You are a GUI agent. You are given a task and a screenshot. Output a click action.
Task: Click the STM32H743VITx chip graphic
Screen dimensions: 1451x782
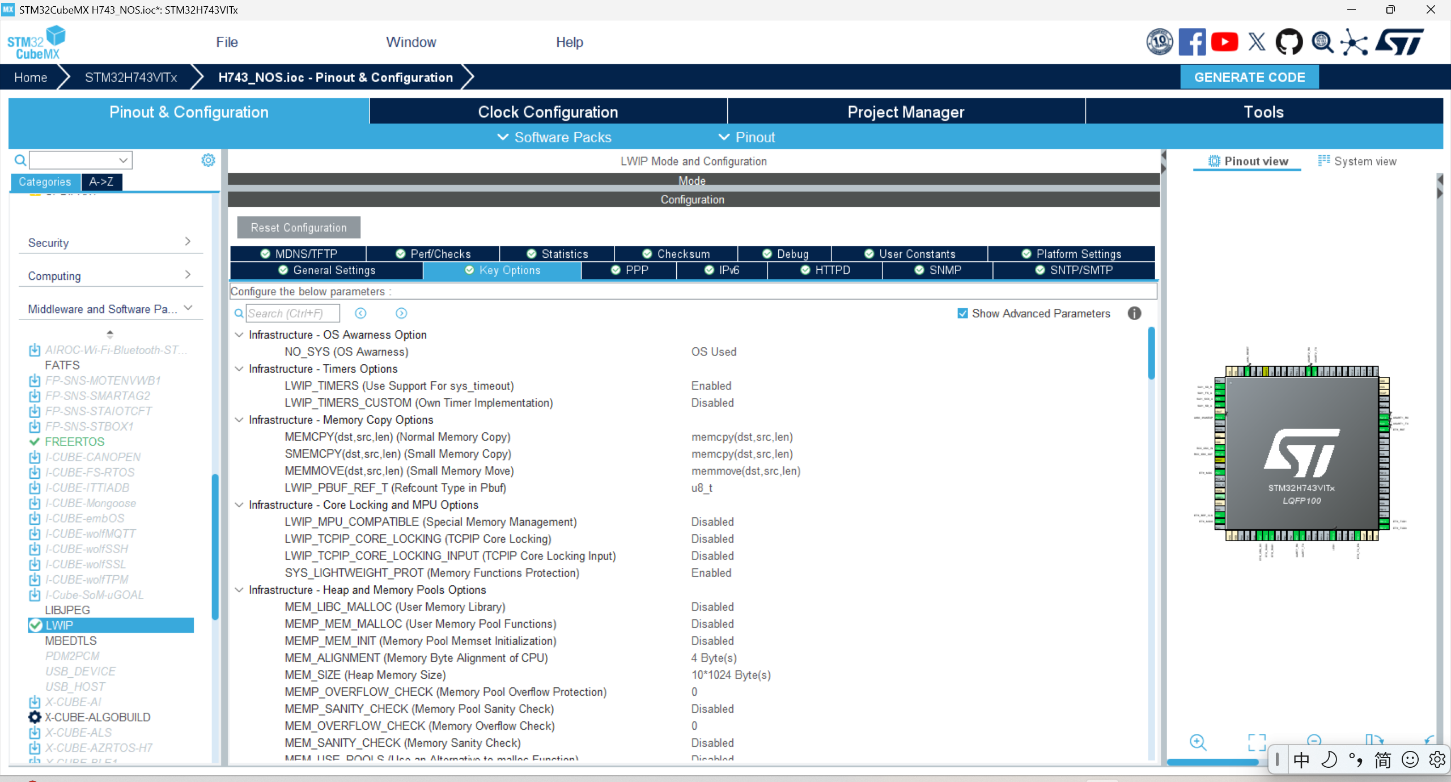tap(1301, 453)
